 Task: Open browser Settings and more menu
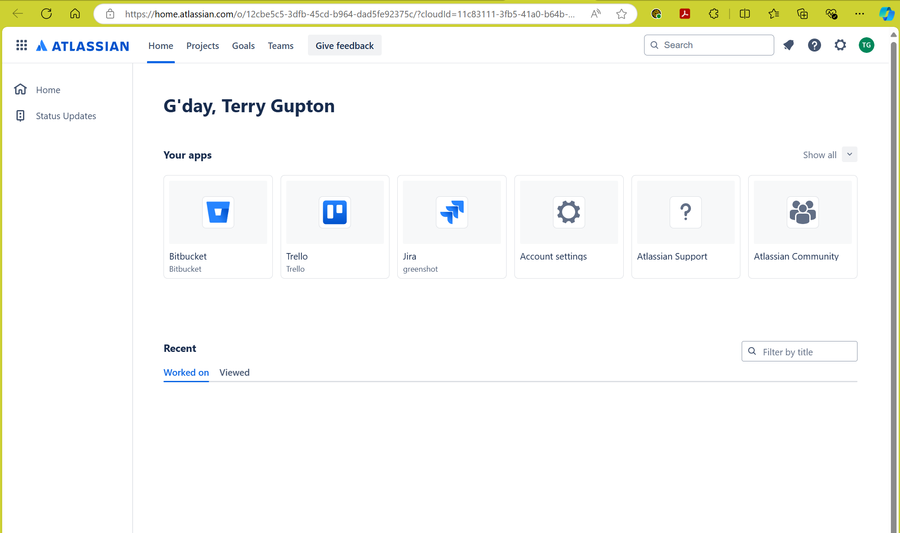860,14
